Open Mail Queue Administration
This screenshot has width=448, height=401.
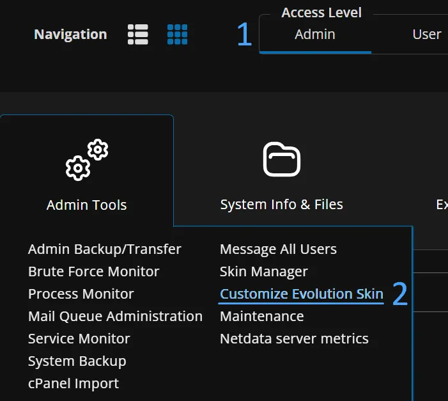pyautogui.click(x=115, y=317)
